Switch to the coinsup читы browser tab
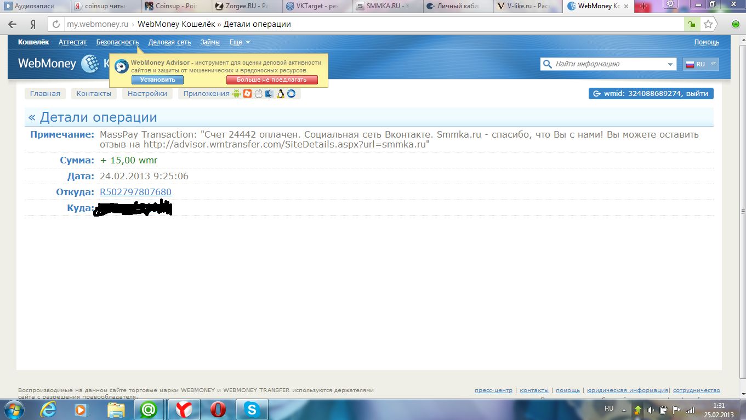Viewport: 746px width, 420px height. pyautogui.click(x=106, y=7)
